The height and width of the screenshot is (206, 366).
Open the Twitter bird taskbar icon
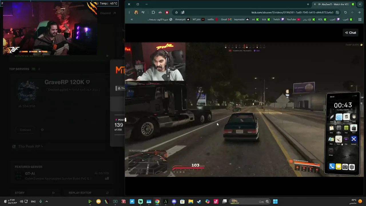132,201
